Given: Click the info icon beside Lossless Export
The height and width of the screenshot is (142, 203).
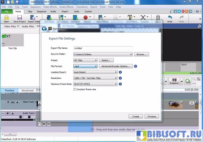Looking at the screenshot, I should click(120, 72).
